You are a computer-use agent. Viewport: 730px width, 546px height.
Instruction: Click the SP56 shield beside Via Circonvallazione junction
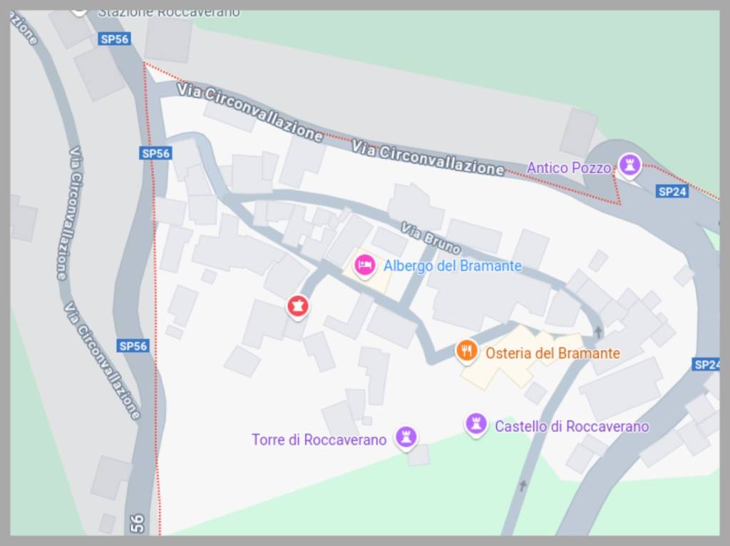[x=155, y=153]
